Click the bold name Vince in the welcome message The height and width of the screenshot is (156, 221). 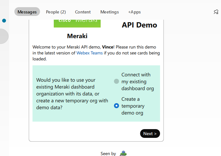108,47
